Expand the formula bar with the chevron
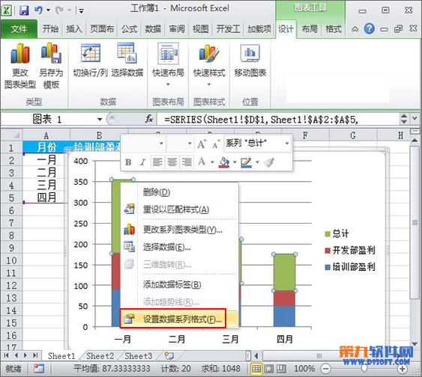422x377 pixels. 415,118
